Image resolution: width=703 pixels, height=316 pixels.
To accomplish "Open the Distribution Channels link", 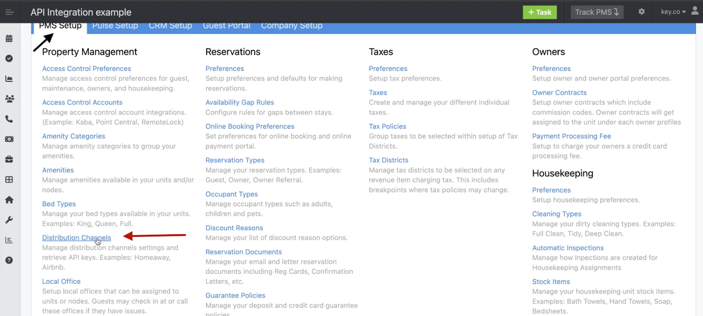I will coord(76,238).
